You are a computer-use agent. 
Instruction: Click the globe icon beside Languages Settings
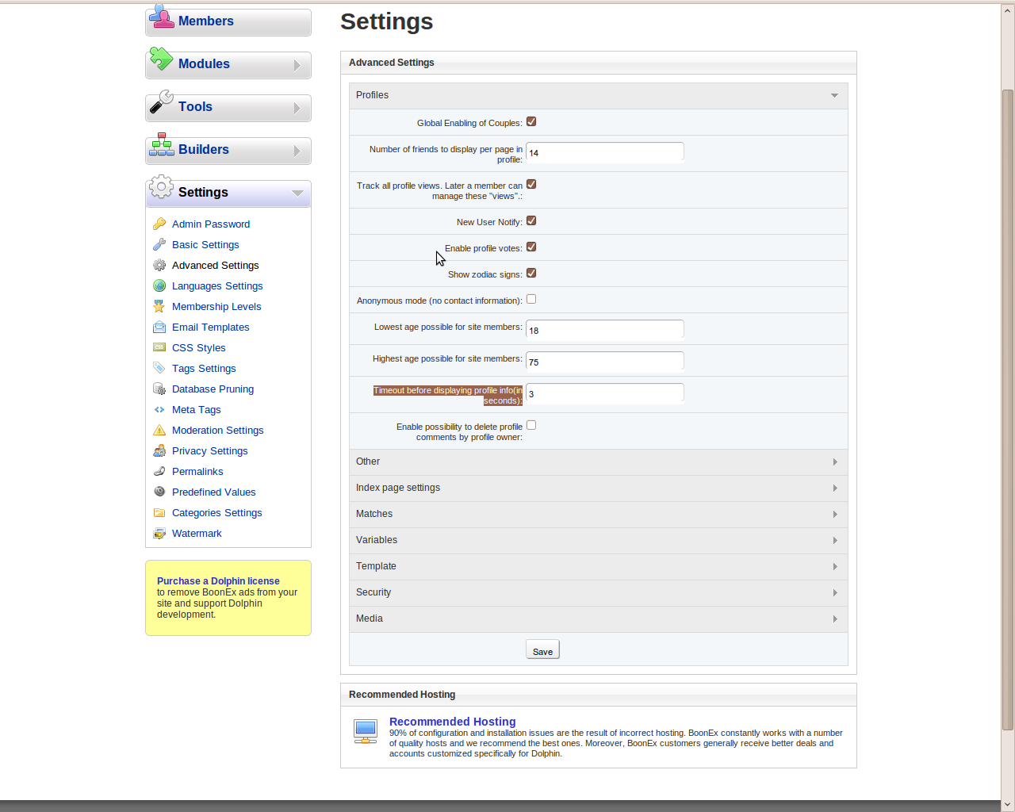159,286
